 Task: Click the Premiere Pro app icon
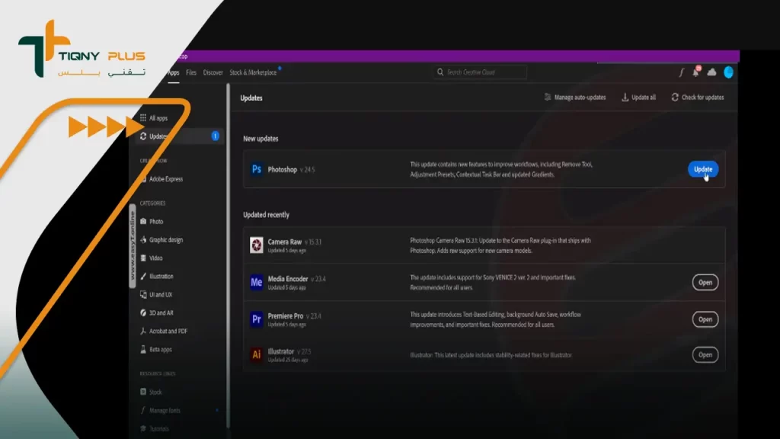coord(257,319)
